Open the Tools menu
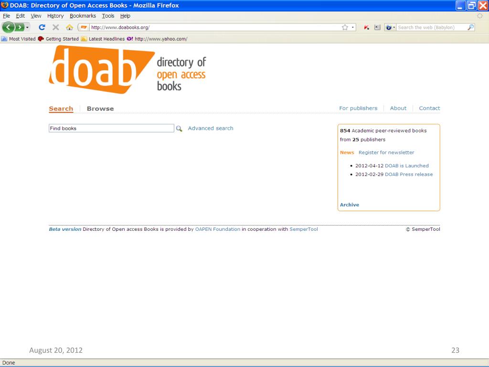The image size is (489, 367). pyautogui.click(x=108, y=16)
